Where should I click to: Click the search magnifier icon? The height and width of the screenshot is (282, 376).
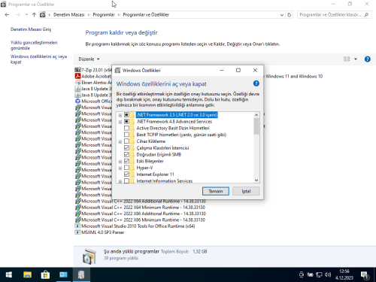click(x=366, y=15)
